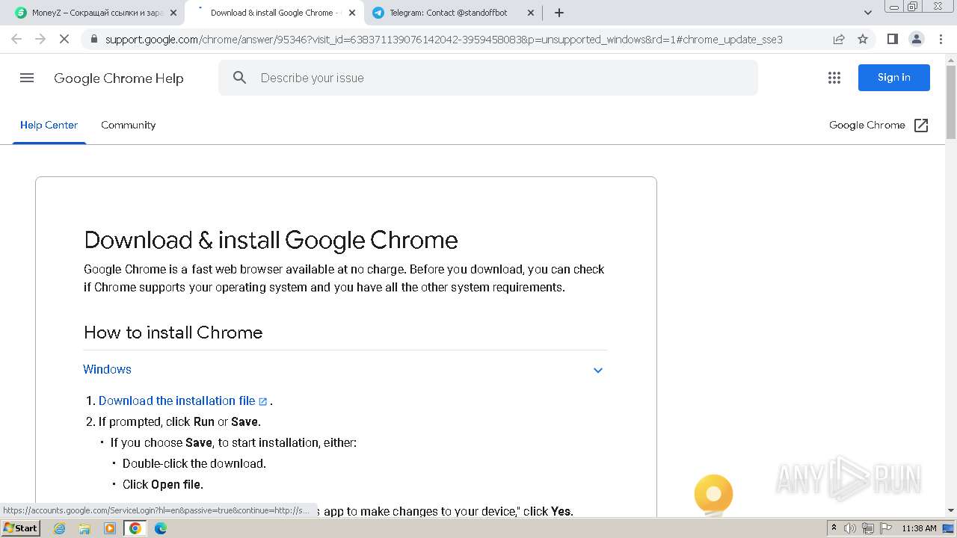Open a new browser tab
The image size is (957, 538).
pyautogui.click(x=559, y=13)
